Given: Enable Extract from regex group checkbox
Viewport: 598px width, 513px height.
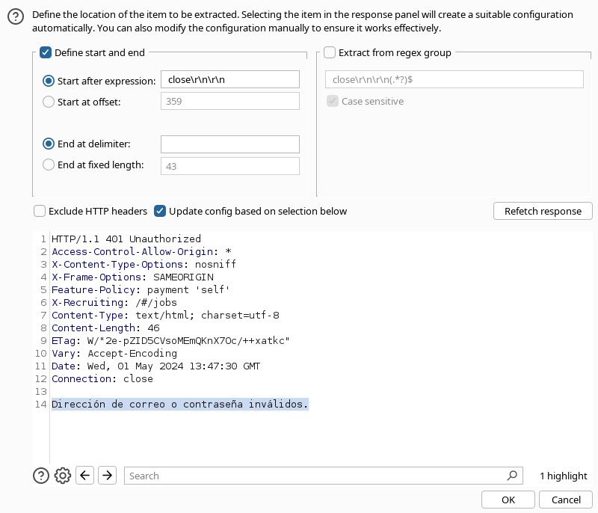Looking at the screenshot, I should pos(330,53).
